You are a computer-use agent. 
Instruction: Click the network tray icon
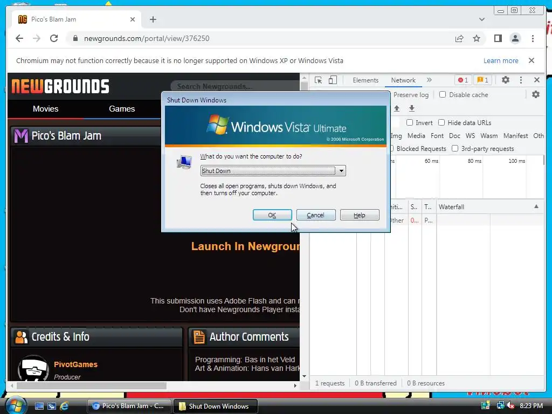click(x=500, y=405)
